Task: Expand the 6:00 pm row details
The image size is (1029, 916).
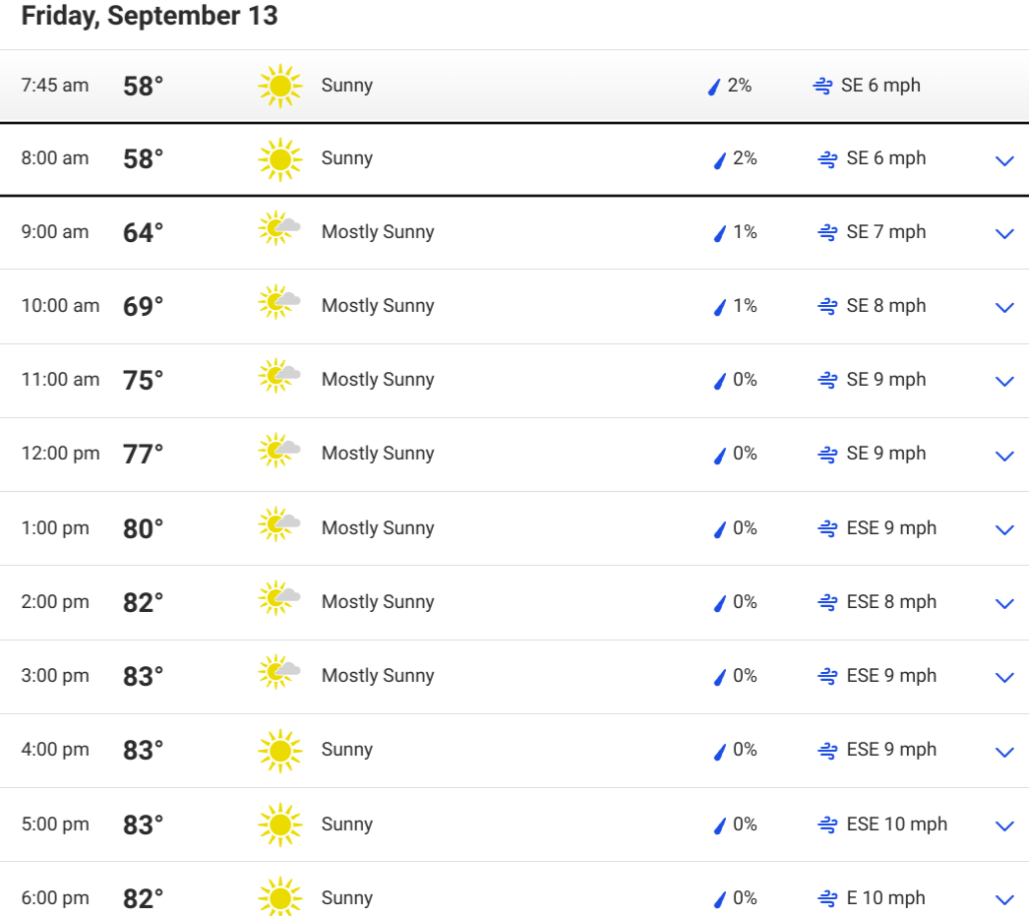Action: pos(1004,899)
